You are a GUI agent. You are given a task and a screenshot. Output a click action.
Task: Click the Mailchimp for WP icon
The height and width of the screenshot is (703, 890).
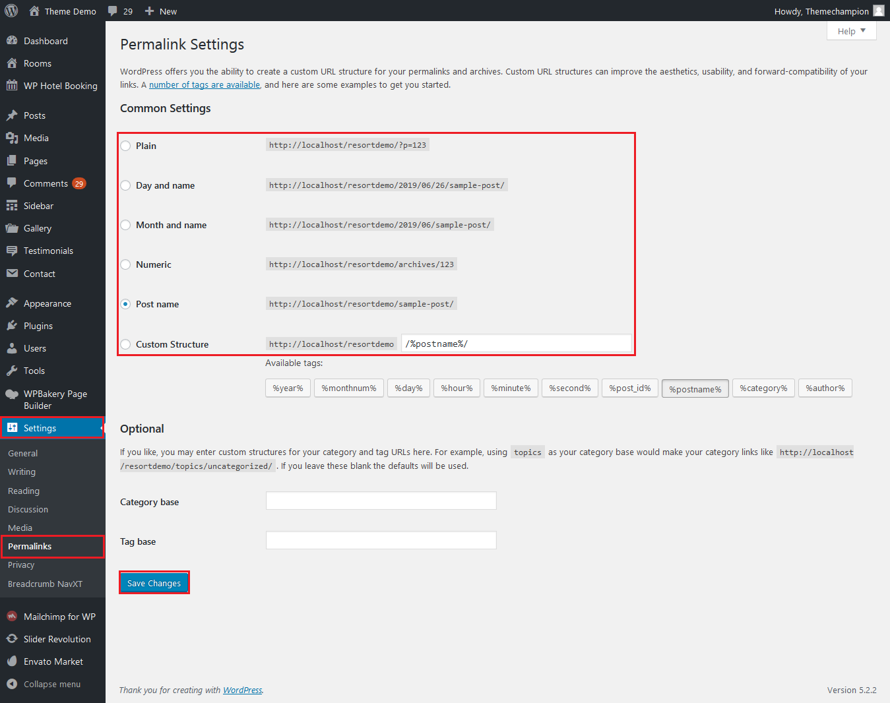click(x=12, y=617)
